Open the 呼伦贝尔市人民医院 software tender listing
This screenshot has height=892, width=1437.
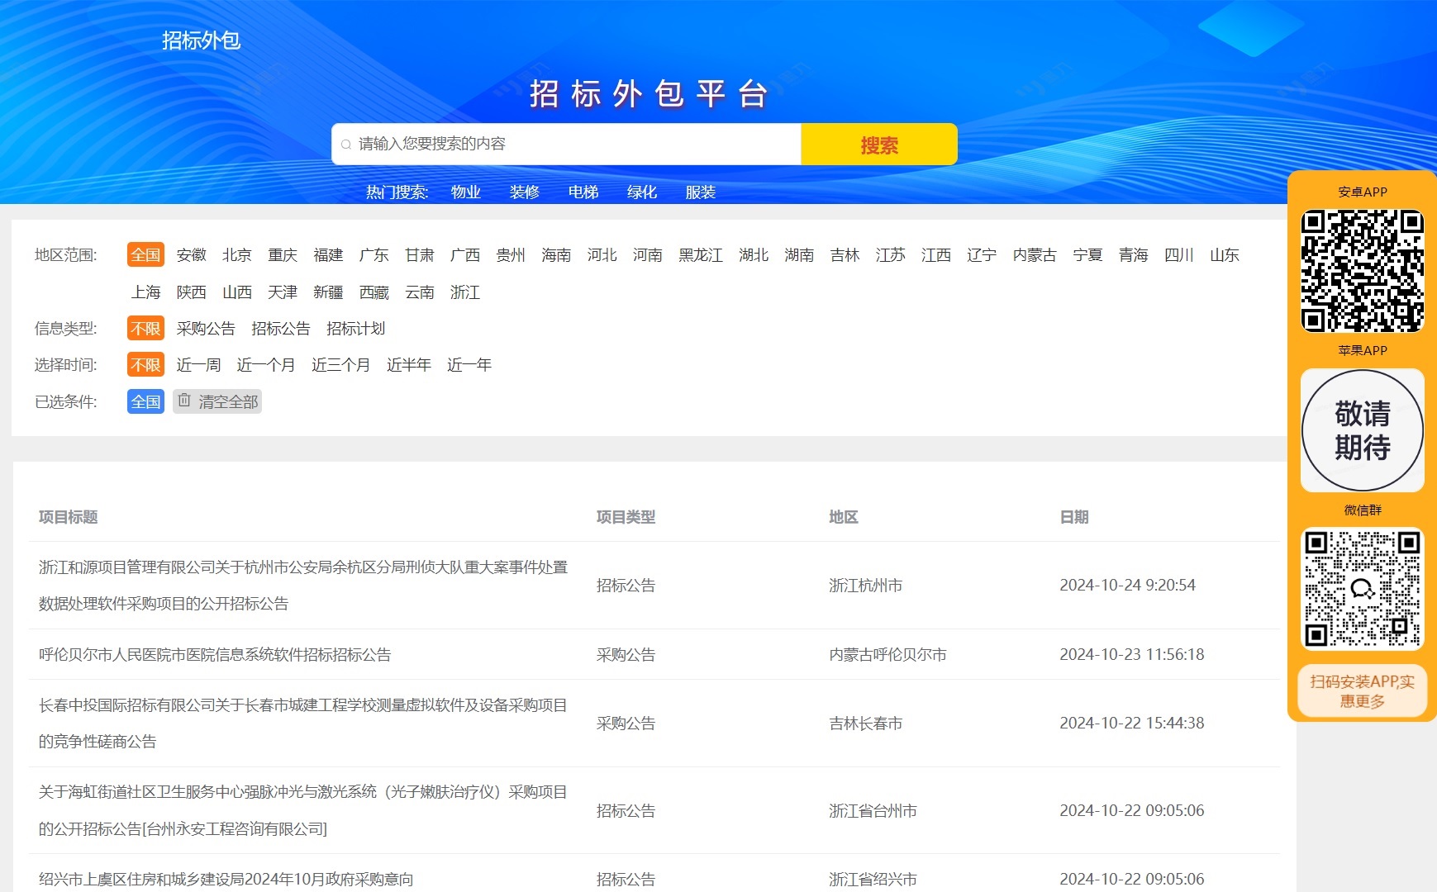click(215, 655)
